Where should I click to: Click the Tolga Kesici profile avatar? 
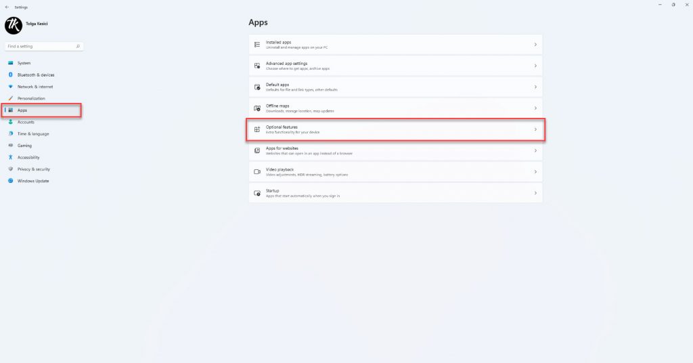pos(14,26)
